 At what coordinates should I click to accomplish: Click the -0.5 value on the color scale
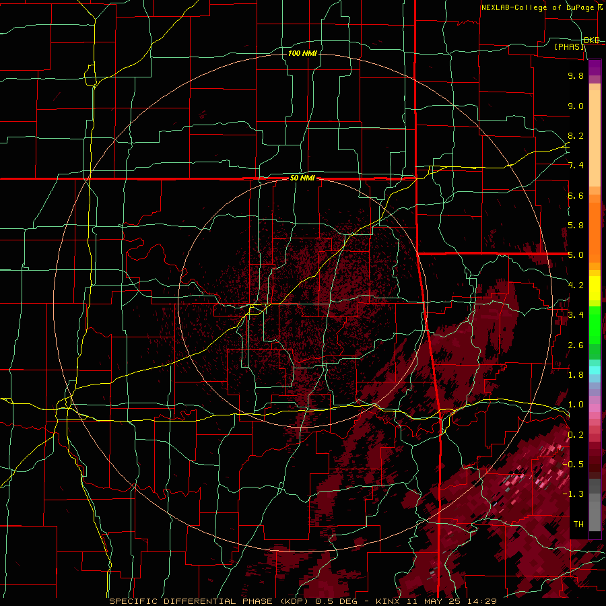574,465
